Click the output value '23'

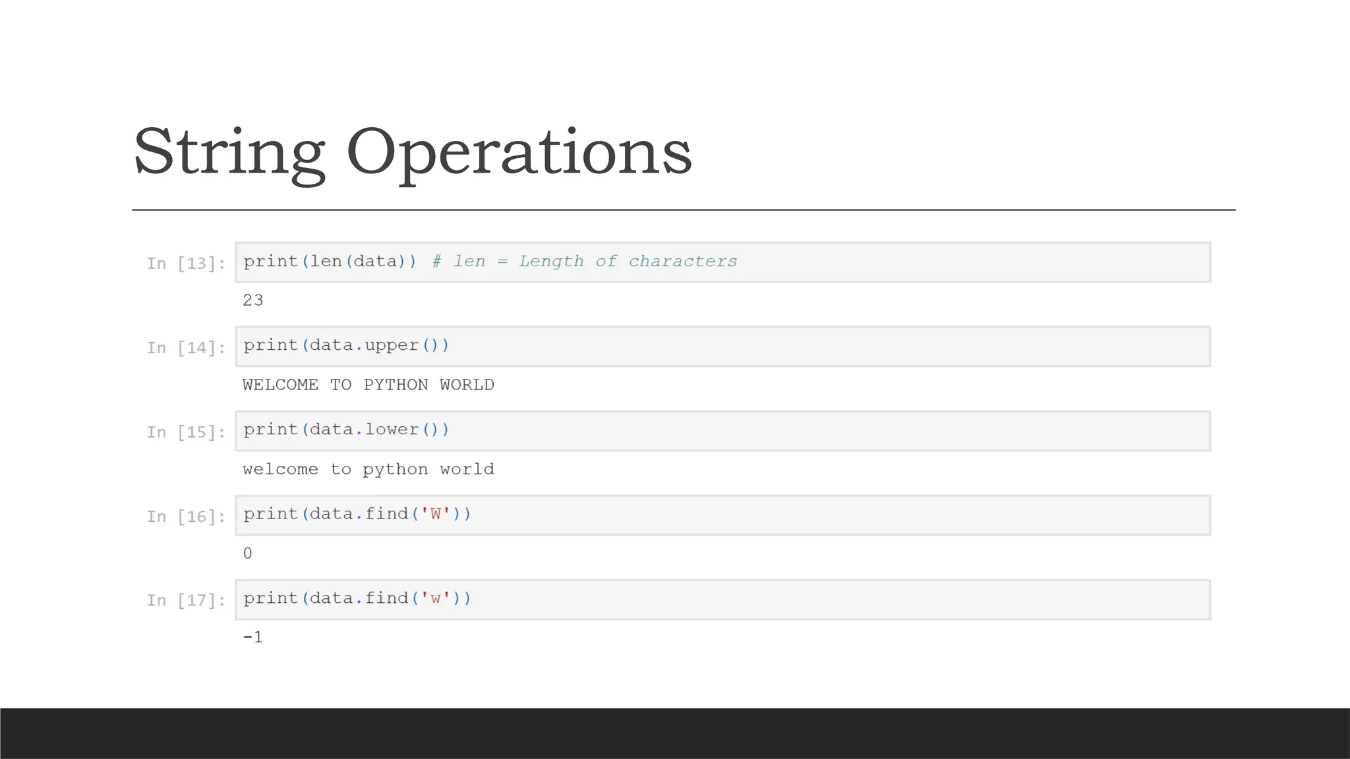253,300
